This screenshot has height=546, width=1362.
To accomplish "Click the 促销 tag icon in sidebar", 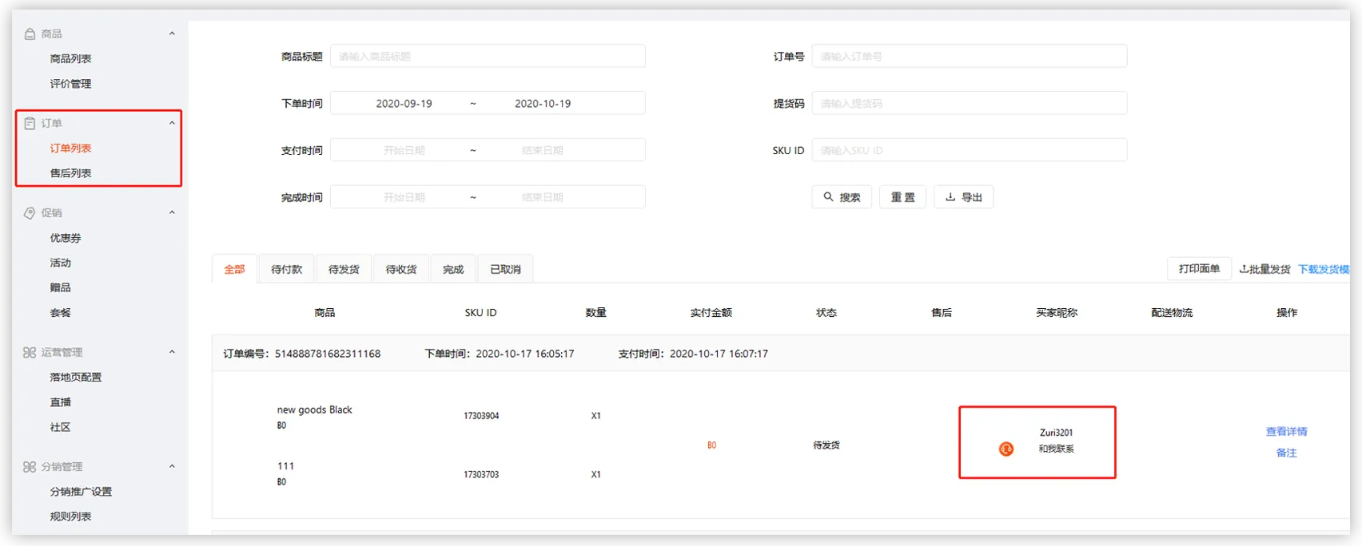I will click(x=30, y=213).
